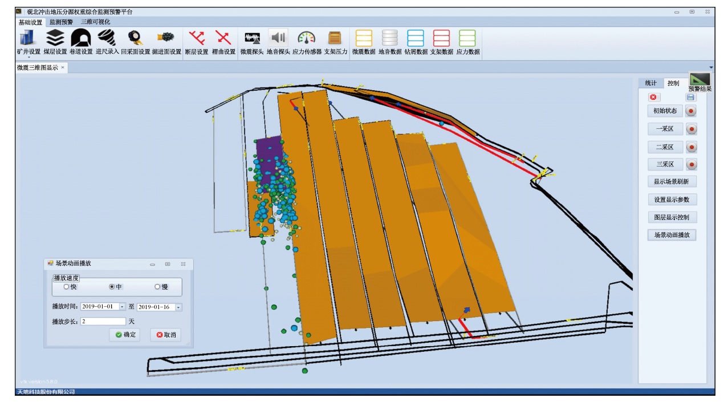Select the 断层设置 fault icon
This screenshot has width=728, height=406.
[x=197, y=38]
